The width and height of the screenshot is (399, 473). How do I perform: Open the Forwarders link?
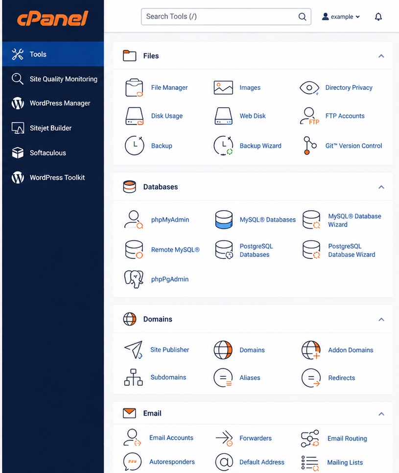click(x=256, y=438)
